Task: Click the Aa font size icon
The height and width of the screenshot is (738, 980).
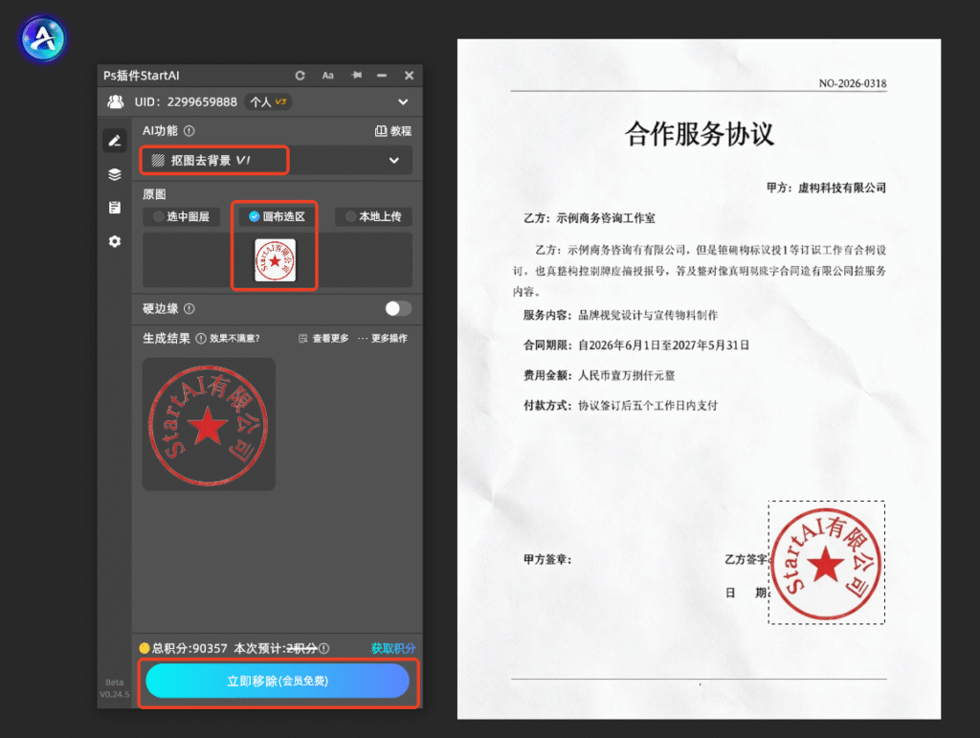Action: pos(327,76)
